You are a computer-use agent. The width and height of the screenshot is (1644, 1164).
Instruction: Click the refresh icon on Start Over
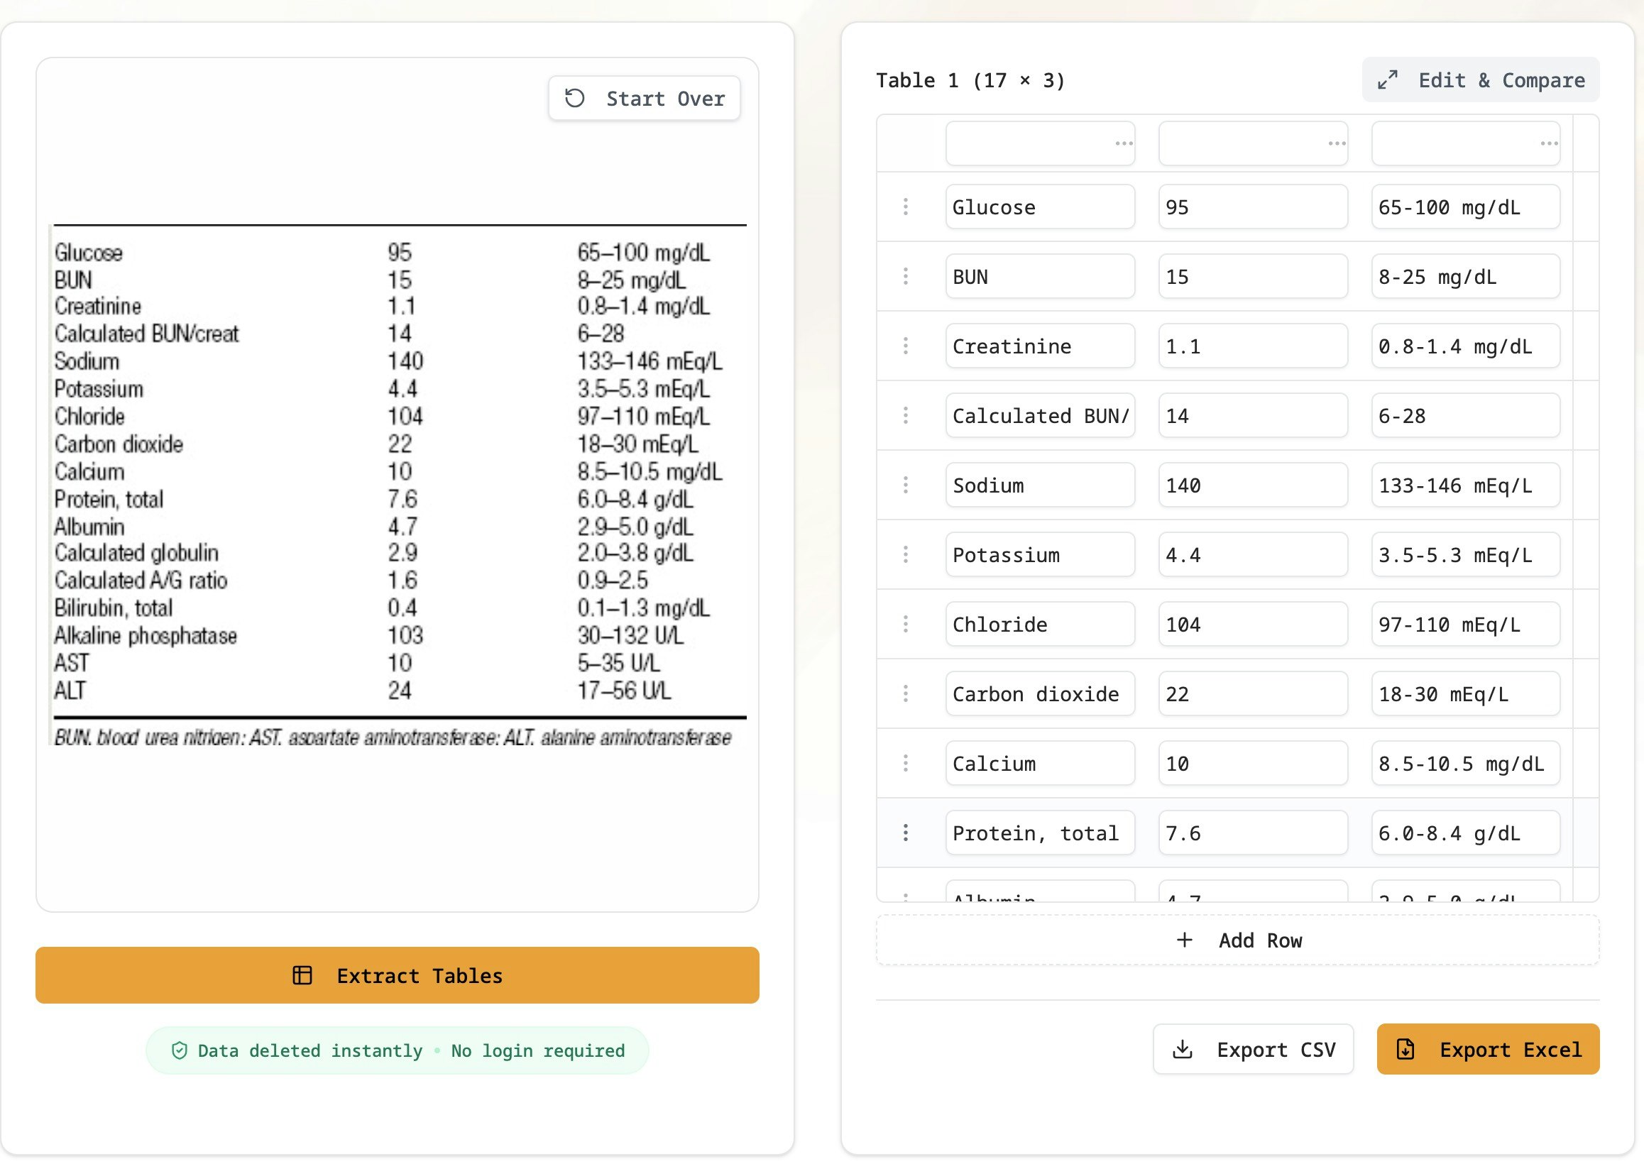point(576,98)
